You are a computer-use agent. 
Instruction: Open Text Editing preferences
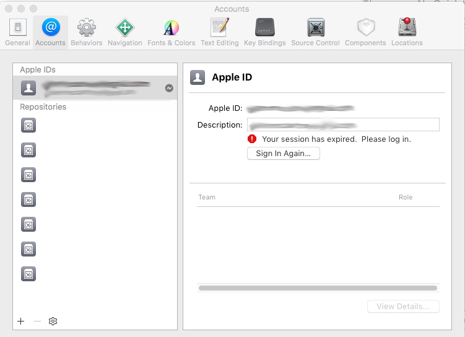tap(219, 32)
